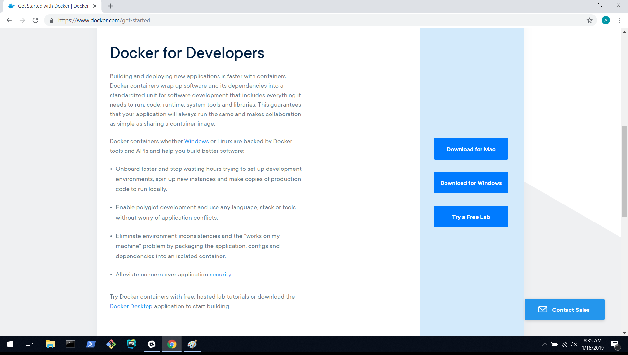Open the Git taskbar icon
This screenshot has height=355, width=628.
(x=111, y=344)
